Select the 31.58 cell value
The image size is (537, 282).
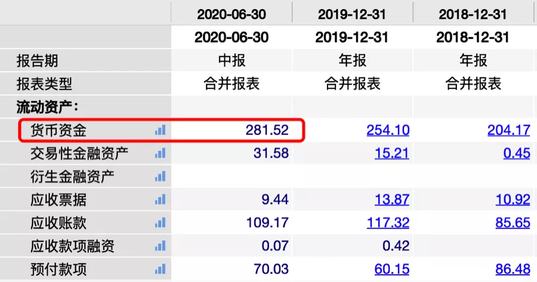point(271,154)
